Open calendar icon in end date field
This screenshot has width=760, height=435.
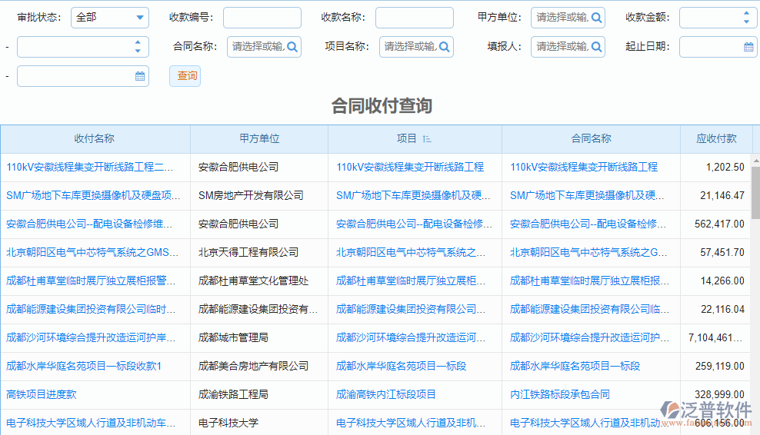click(140, 76)
